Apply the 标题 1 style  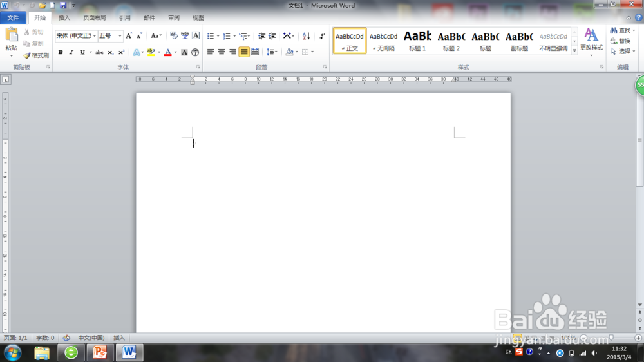pyautogui.click(x=417, y=41)
